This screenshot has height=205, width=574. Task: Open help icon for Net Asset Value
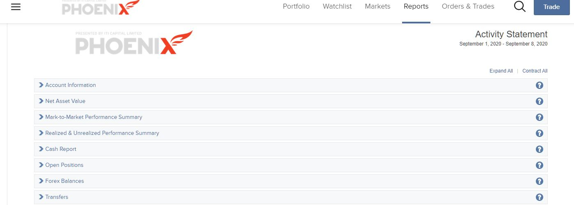540,101
